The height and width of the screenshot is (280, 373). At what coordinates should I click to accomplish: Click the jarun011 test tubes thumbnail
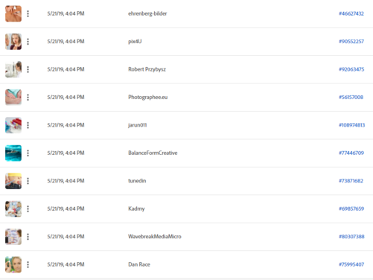pyautogui.click(x=13, y=125)
